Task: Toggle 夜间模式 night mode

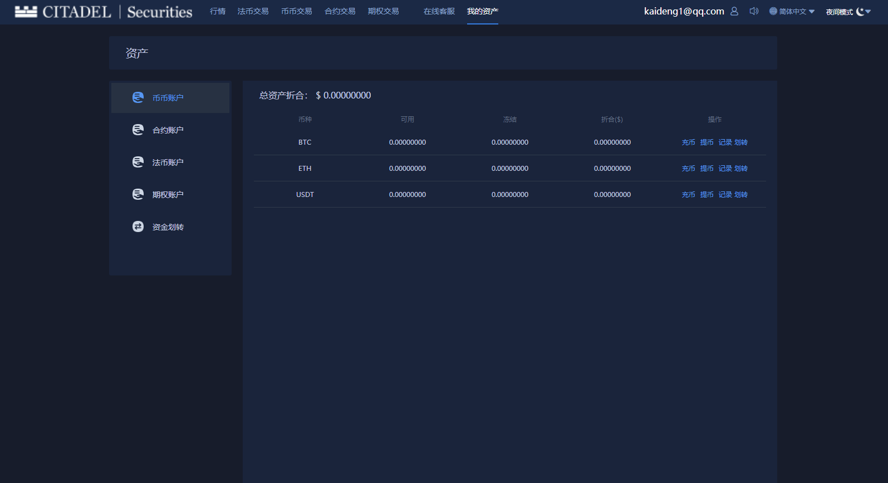Action: (840, 12)
